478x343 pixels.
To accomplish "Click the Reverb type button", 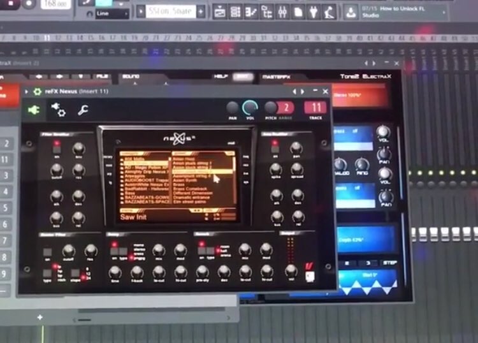I will pos(210,251).
